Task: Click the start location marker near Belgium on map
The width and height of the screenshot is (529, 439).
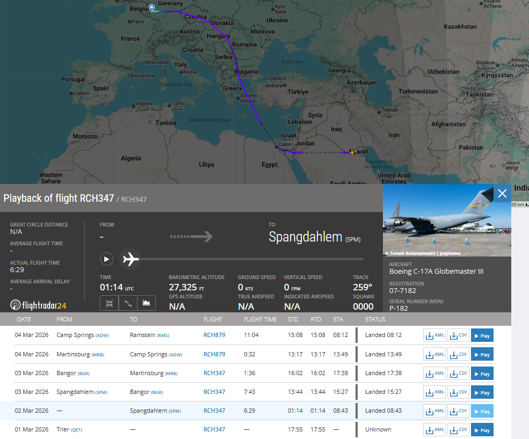Action: point(151,8)
